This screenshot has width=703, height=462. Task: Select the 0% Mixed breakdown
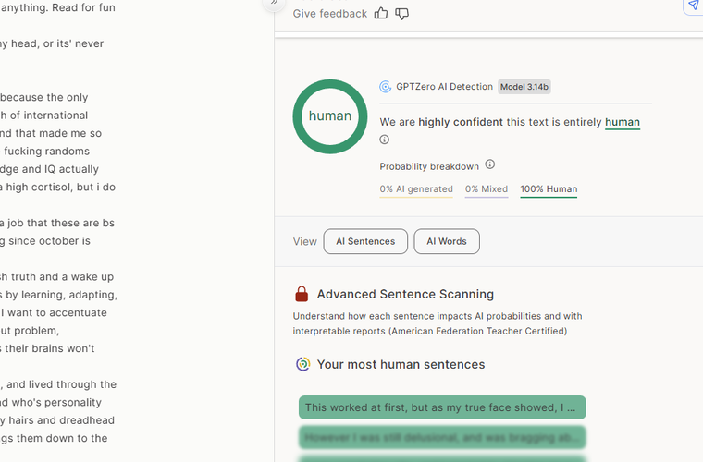487,189
